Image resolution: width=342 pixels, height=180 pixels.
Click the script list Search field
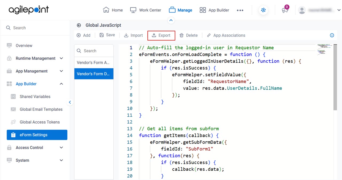[x=94, y=51]
